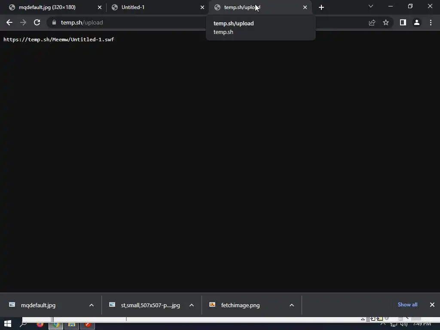
Task: Expand options for mqdefault.jpg download
Action: click(x=92, y=305)
